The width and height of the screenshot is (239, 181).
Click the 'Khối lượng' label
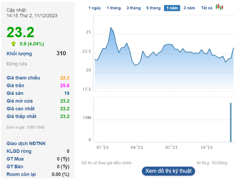tap(19, 54)
